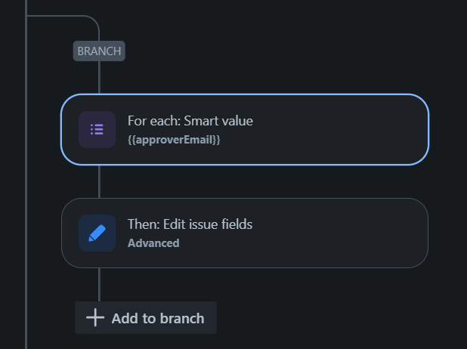Click the Add to branch button
Screen dimensions: 467x349
click(146, 318)
